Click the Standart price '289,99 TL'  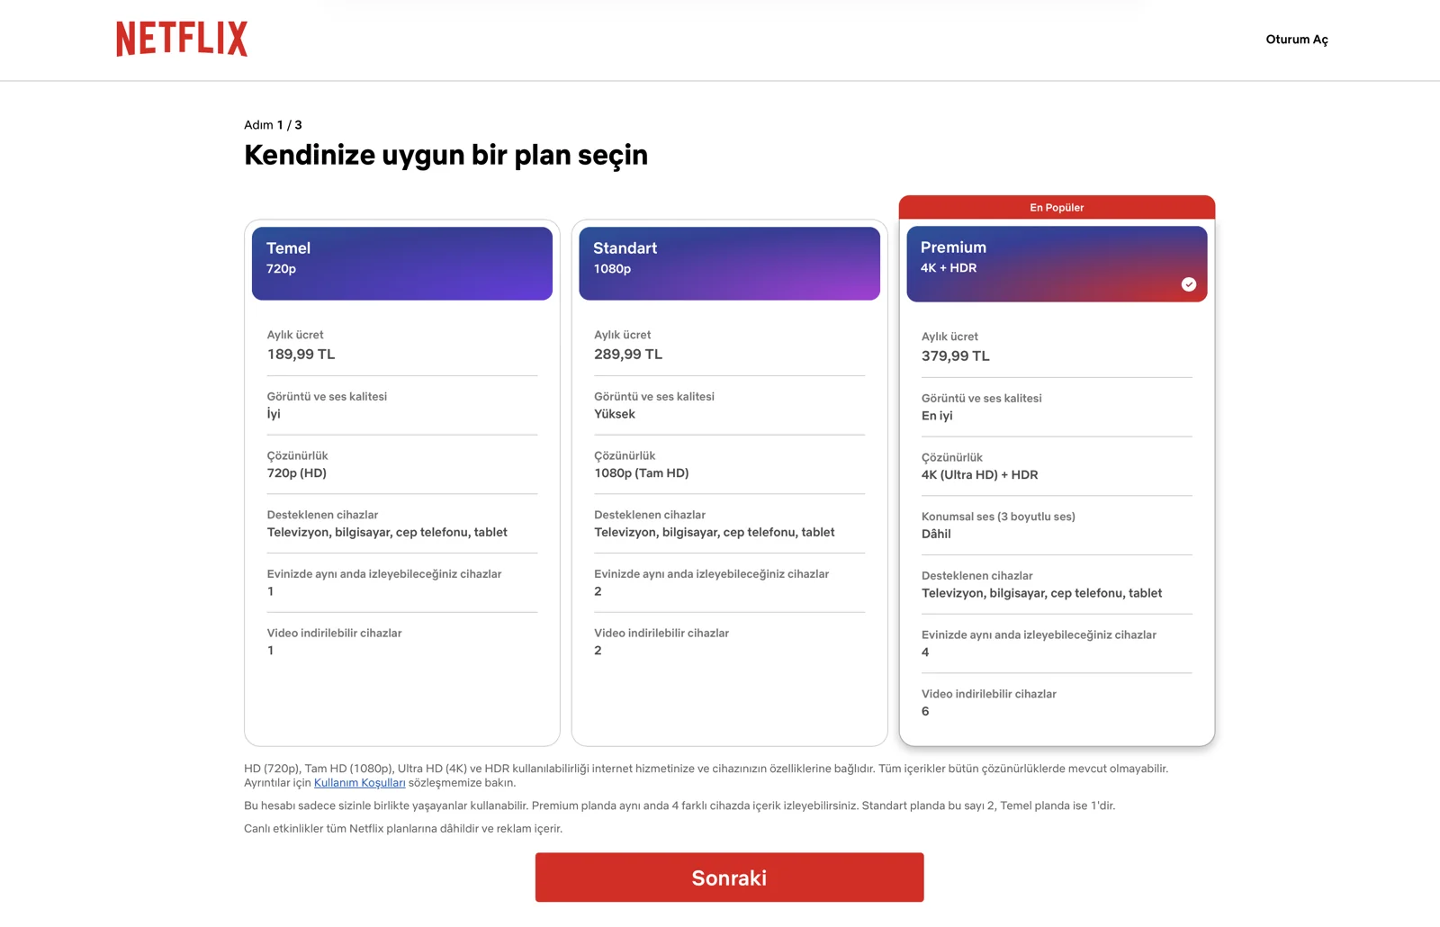[x=627, y=354]
